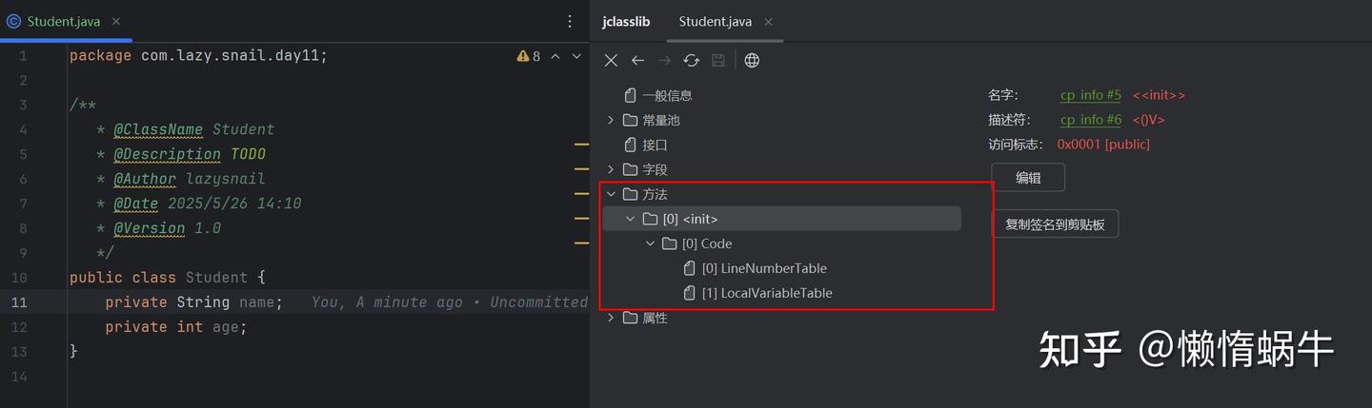The width and height of the screenshot is (1372, 408).
Task: Click the forward arrow in jclasslib toolbar
Action: 665,60
